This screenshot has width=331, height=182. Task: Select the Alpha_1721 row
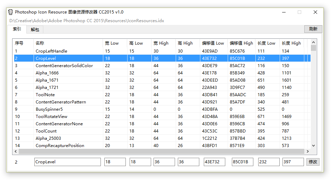coord(161,88)
